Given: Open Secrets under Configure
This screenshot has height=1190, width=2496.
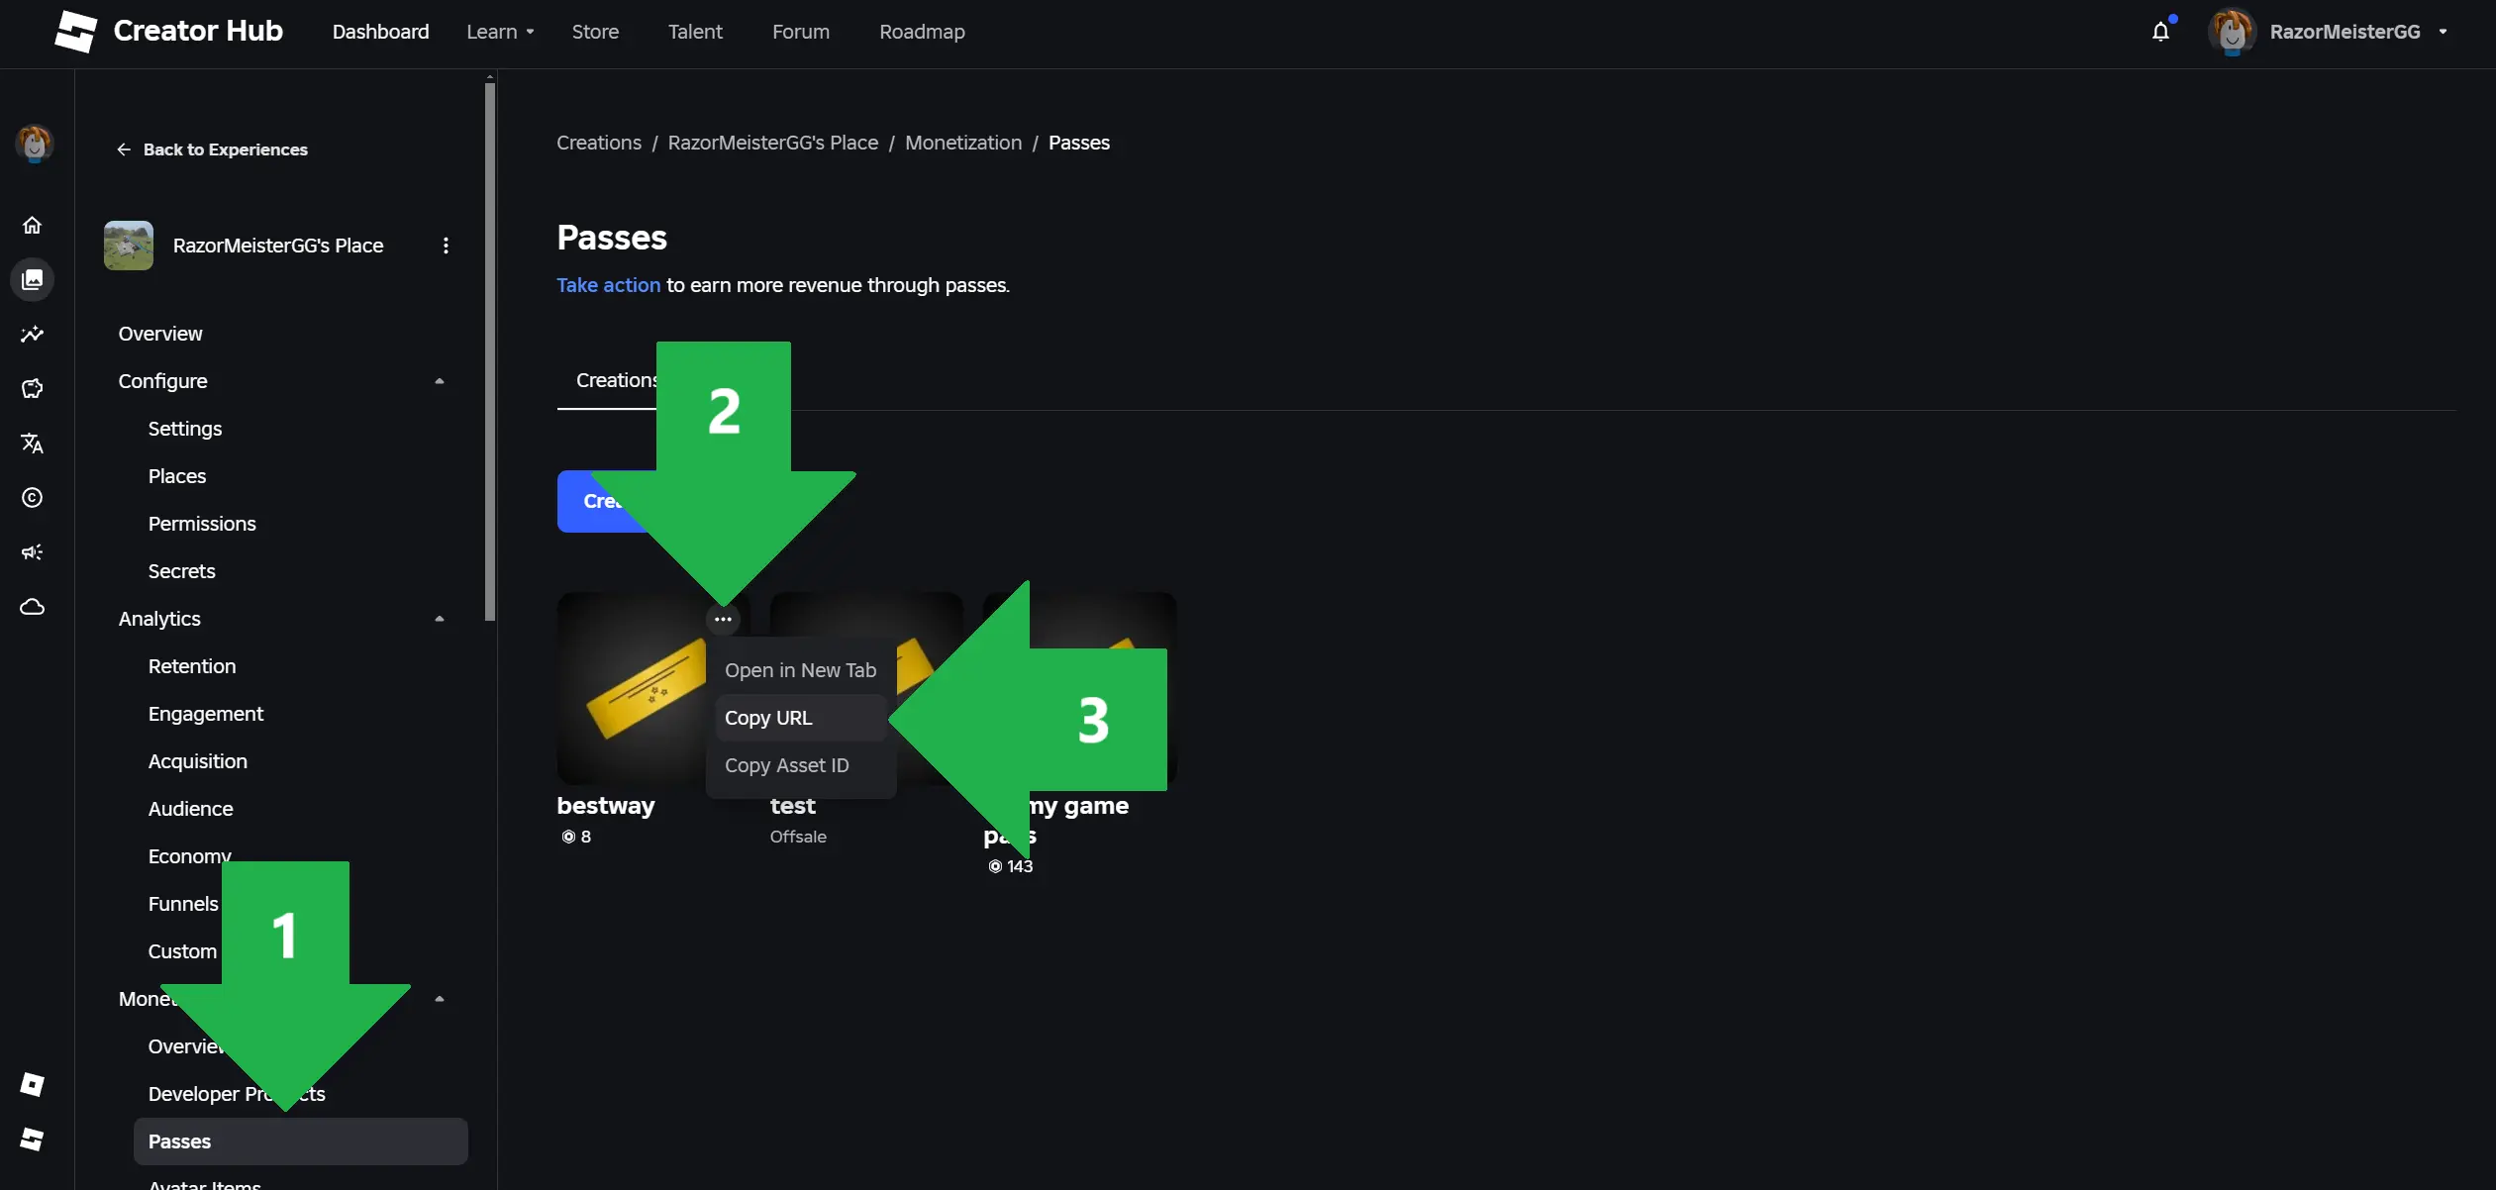Looking at the screenshot, I should pos(181,571).
